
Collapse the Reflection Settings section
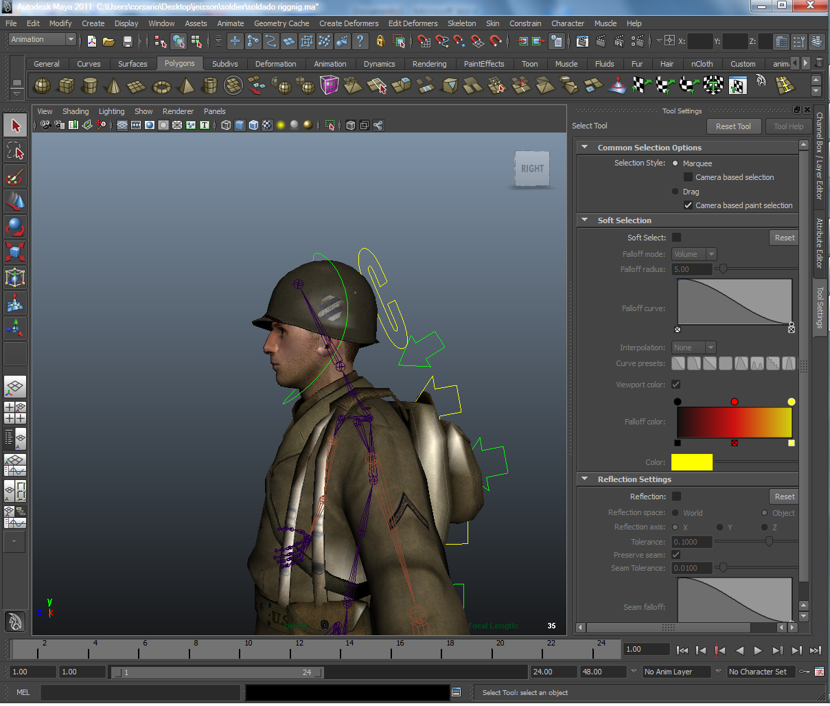coord(585,479)
